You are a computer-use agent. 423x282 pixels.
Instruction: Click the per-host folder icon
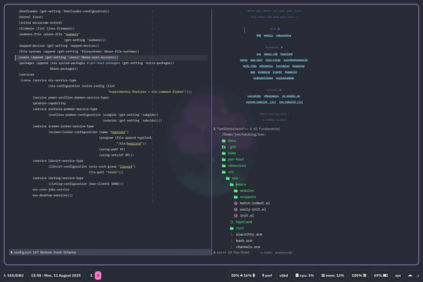(224, 159)
